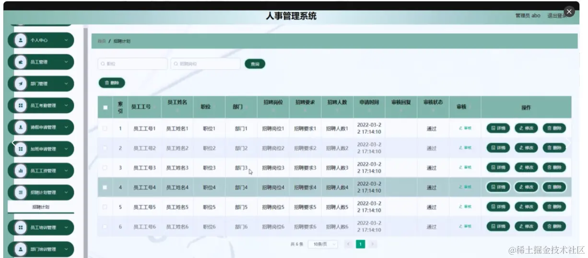Click the cell 招聘要求5

[x=305, y=207]
